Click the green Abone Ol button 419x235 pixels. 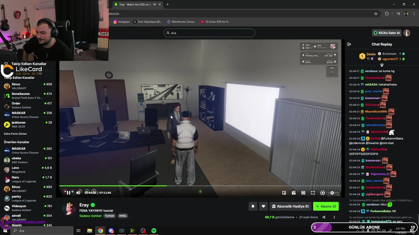pyautogui.click(x=326, y=206)
